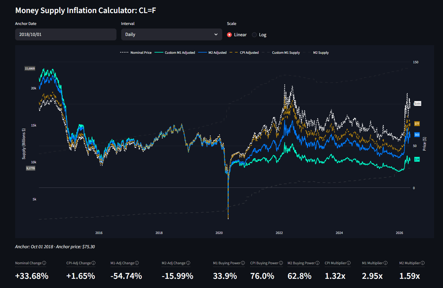
Task: Click the 22,686B supply marker label
Action: point(30,69)
